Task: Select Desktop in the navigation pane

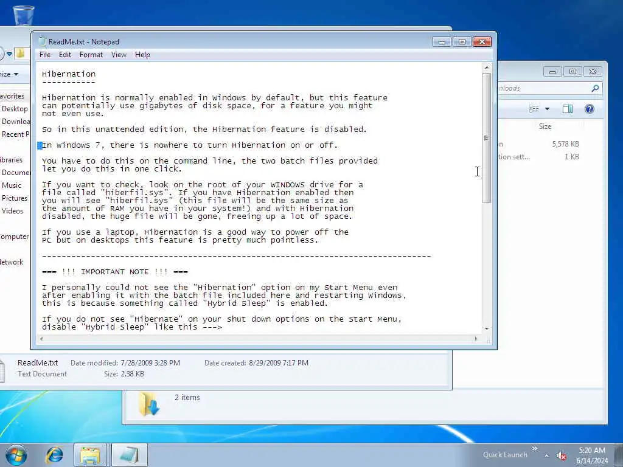Action: [x=15, y=109]
